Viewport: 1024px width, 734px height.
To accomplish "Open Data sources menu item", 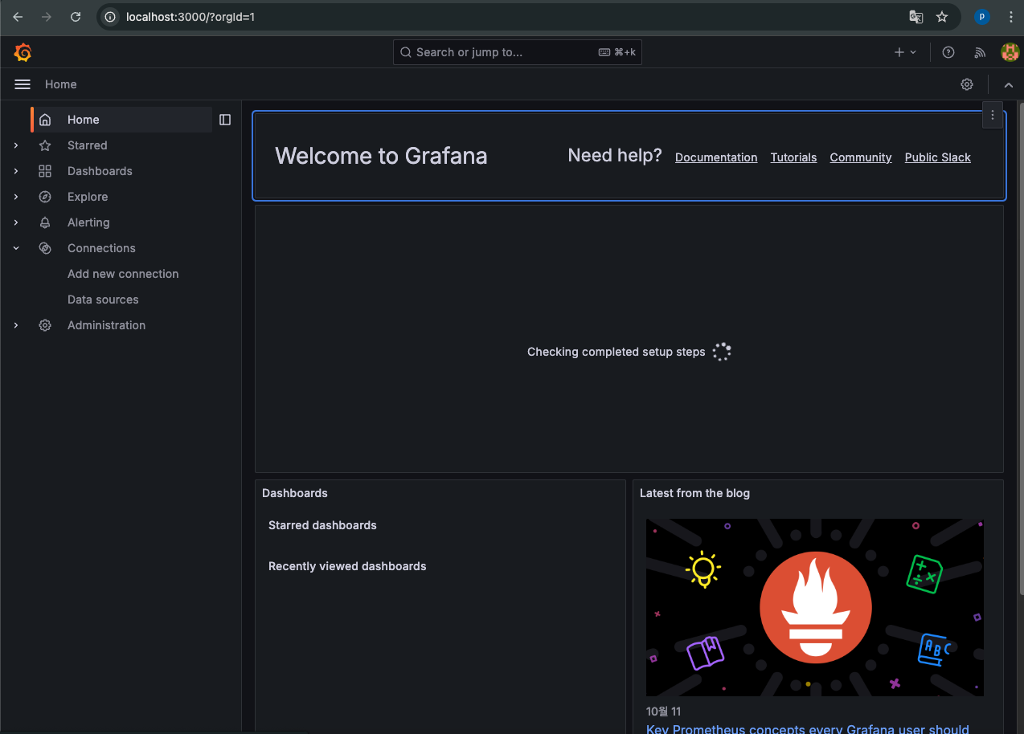I will [103, 300].
